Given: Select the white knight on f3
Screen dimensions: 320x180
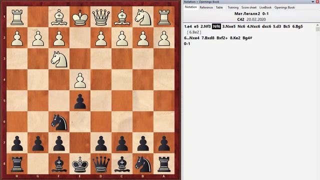Looking at the screenshot, I should pos(59,59).
